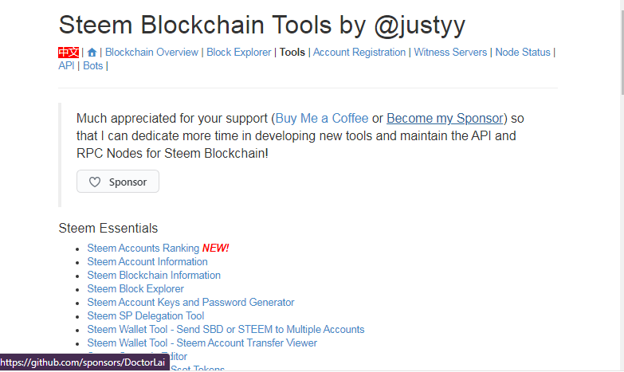Open Steem Blockchain Information link
624x372 pixels.
click(154, 276)
